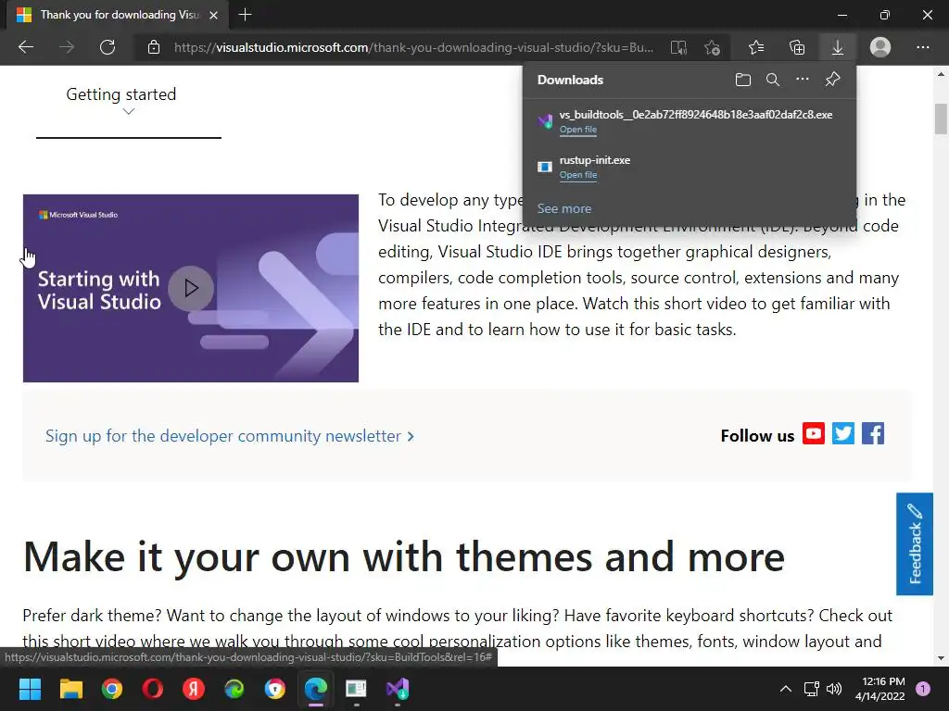Open a new browser tab
Viewport: 949px width, 711px height.
click(x=245, y=15)
